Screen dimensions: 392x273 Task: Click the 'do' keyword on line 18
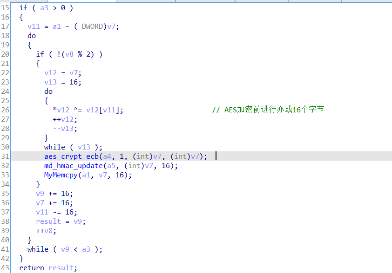coord(32,36)
